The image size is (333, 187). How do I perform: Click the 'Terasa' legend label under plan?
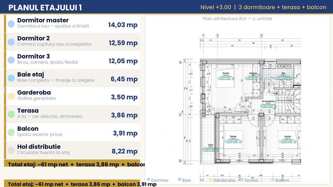click(x=251, y=180)
